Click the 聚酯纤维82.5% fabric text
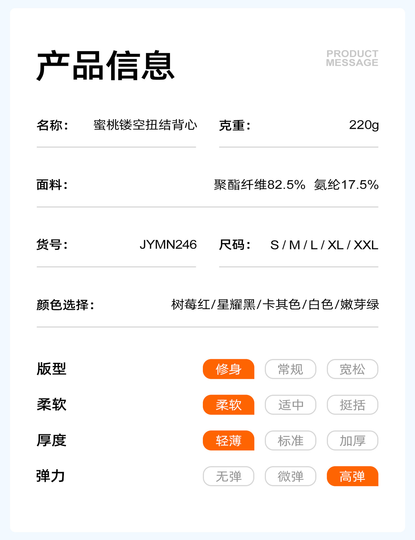Screen dimensions: 415x540 coord(259,185)
